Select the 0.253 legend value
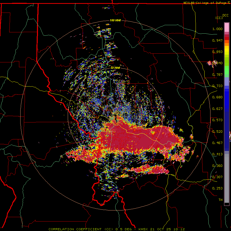This screenshot has height=231, width=231. point(217,188)
